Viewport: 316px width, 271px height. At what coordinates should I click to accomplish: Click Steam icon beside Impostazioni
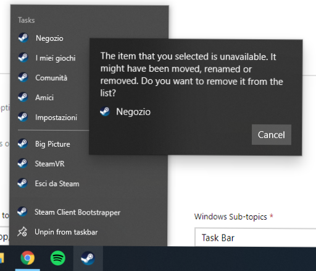coord(23,117)
